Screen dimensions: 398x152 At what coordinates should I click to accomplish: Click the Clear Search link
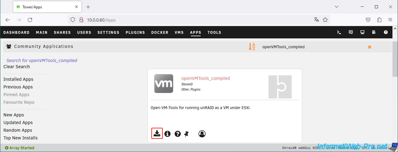pyautogui.click(x=17, y=67)
